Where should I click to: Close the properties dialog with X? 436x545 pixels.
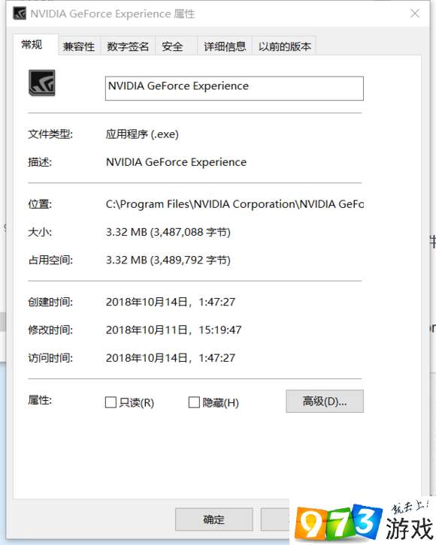point(415,14)
